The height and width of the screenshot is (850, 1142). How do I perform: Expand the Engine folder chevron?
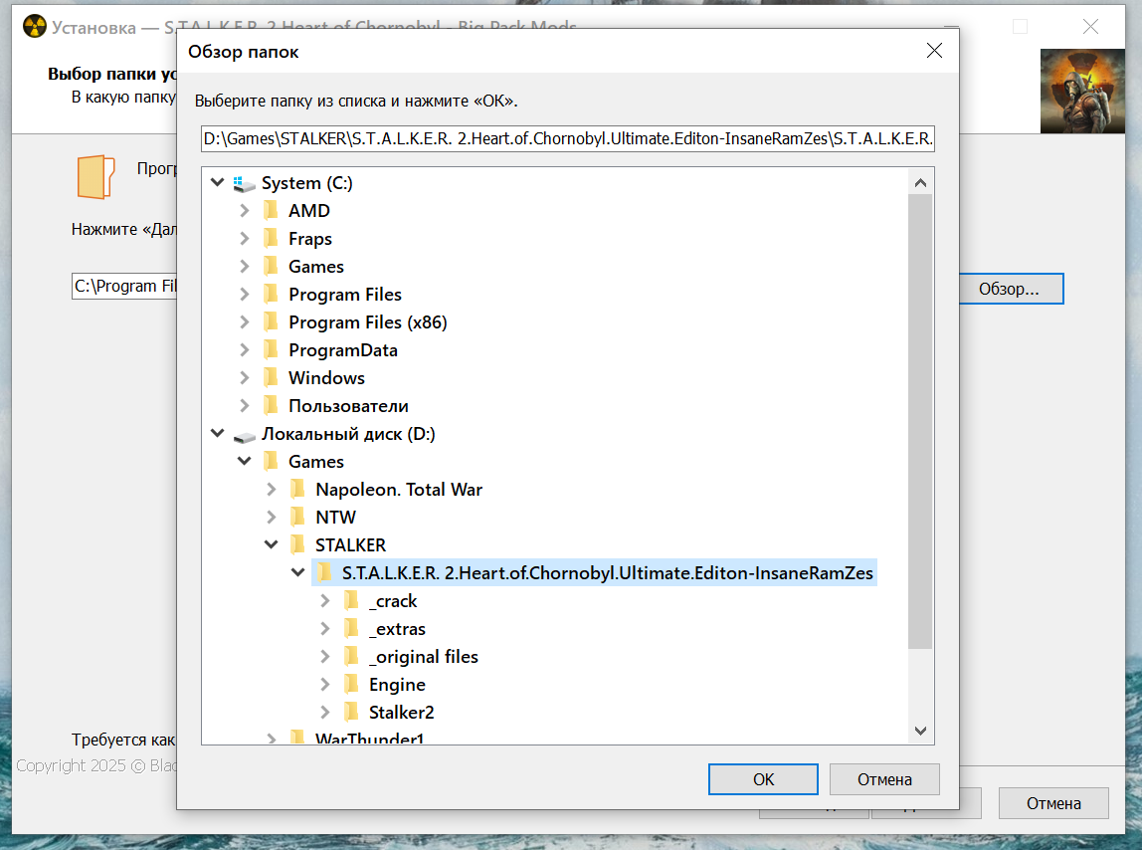[325, 684]
